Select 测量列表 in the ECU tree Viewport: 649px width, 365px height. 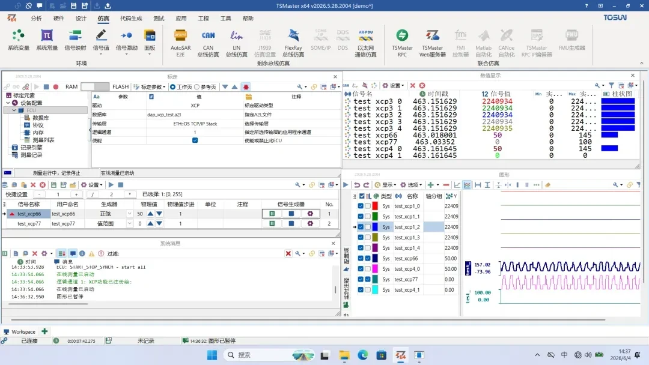(43, 140)
